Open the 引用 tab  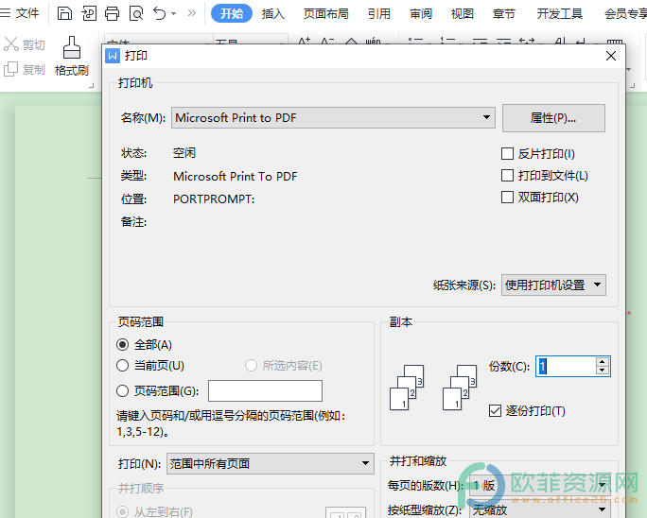379,13
